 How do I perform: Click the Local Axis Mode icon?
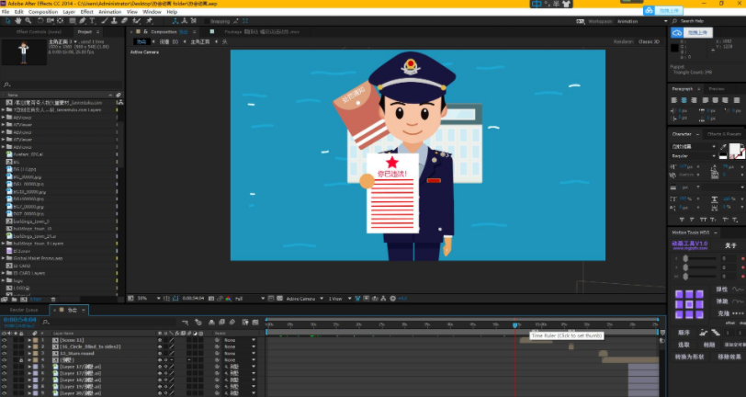(x=175, y=21)
